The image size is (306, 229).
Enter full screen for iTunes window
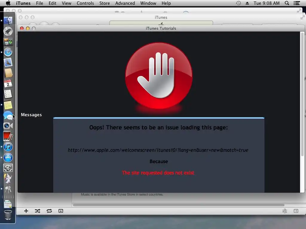click(302, 18)
